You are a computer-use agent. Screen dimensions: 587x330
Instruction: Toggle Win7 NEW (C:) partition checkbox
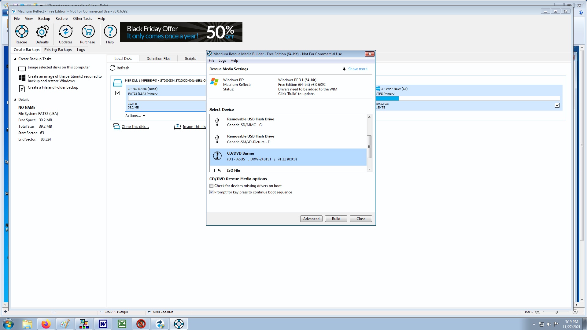(557, 105)
